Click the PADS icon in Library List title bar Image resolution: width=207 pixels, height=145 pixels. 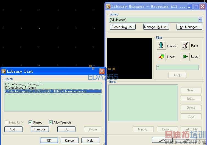[x=4, y=72]
